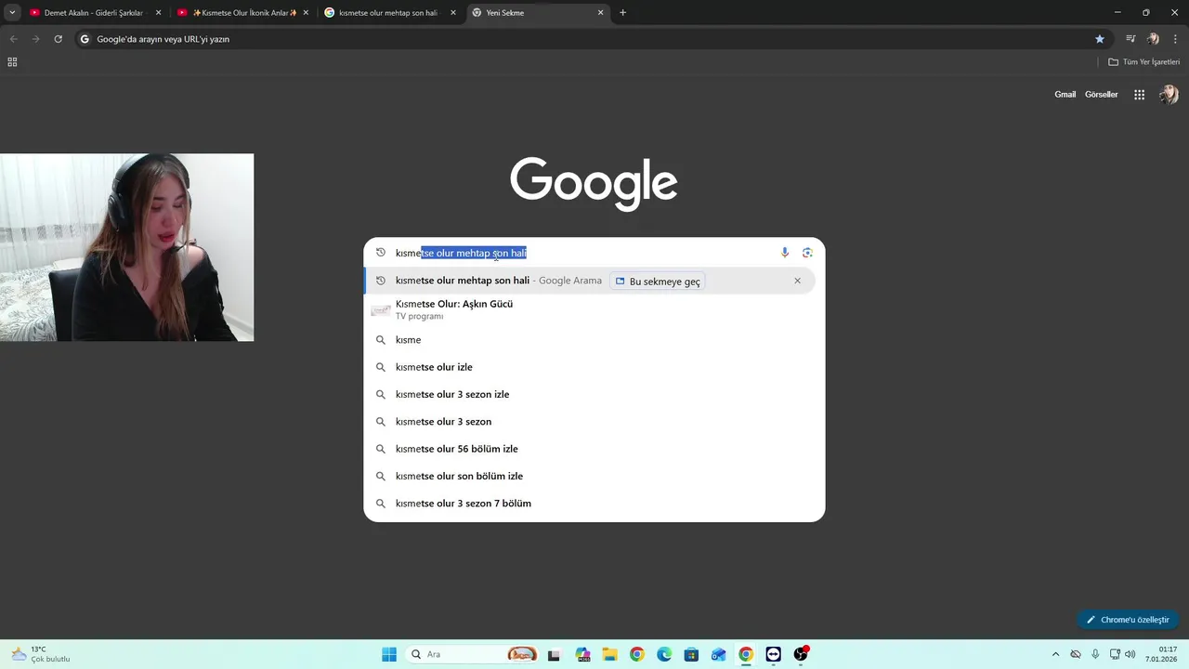This screenshot has width=1189, height=669.
Task: Choose 'kısmetse olur 56 bölüm izle'
Action: pos(590,449)
